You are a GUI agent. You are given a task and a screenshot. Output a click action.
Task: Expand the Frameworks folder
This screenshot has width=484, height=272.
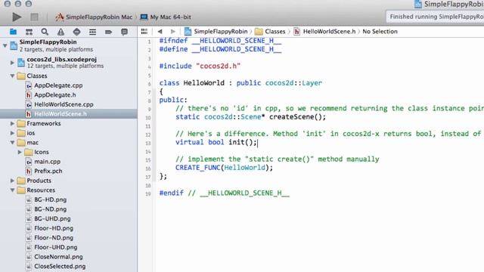[12, 124]
